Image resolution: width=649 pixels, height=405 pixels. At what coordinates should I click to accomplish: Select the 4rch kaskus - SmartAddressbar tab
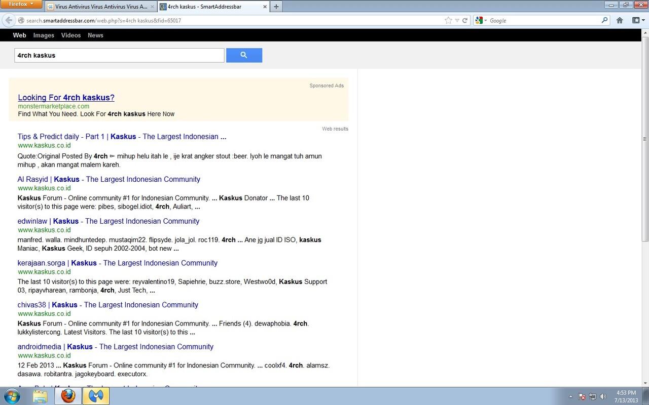(213, 7)
